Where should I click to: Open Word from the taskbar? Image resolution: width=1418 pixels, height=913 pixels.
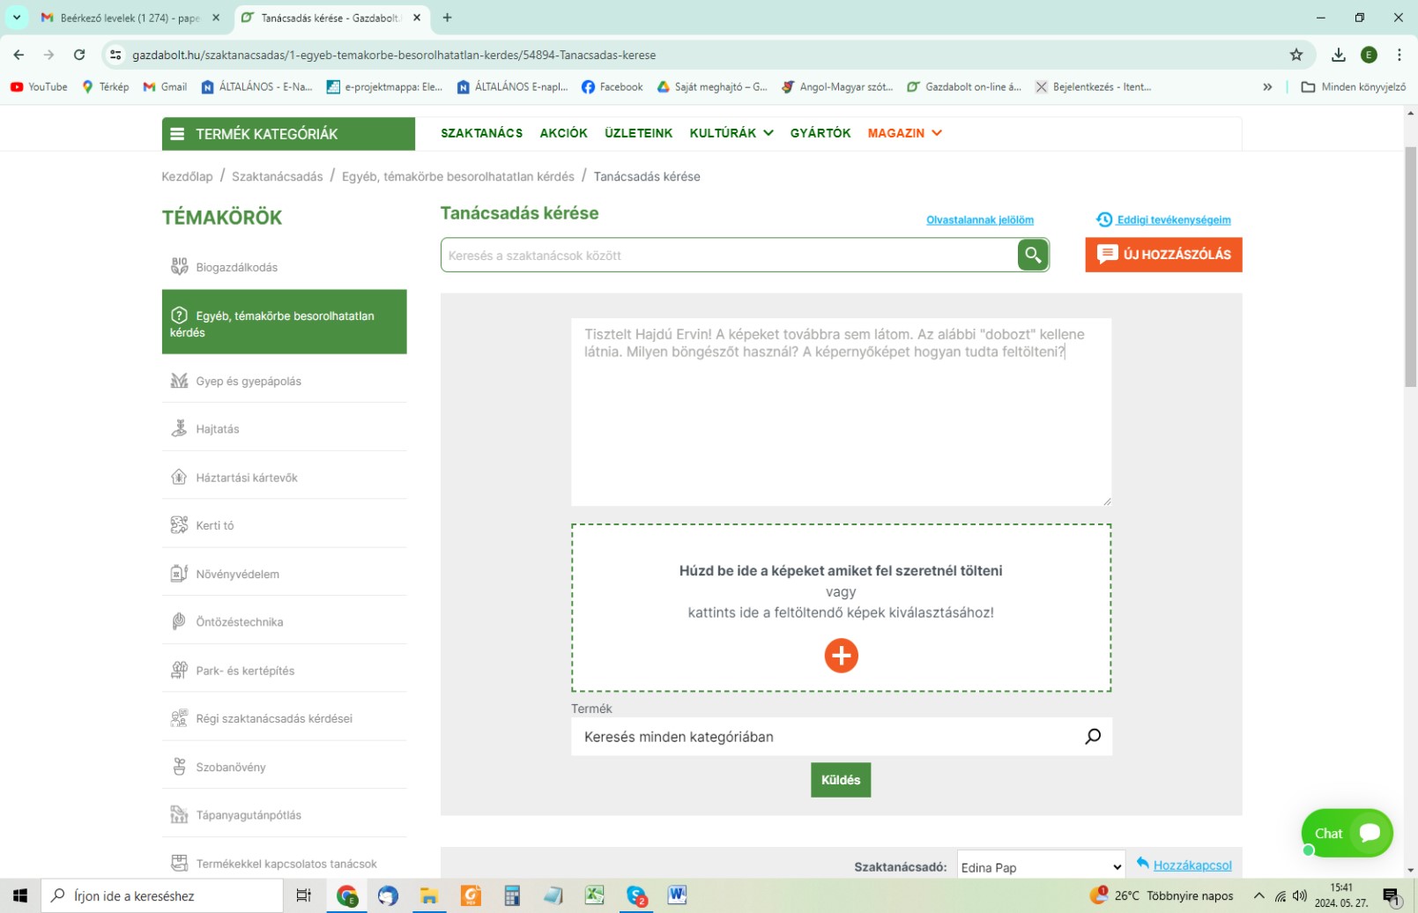677,895
